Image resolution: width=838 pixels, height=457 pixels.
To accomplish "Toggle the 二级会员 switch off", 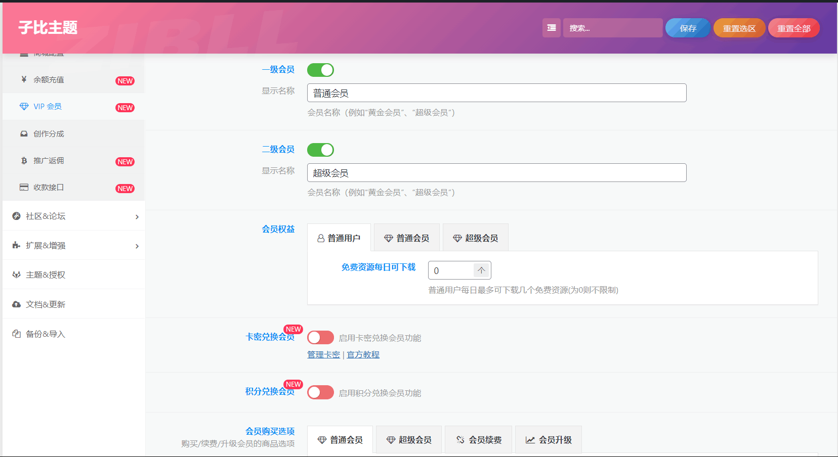I will pyautogui.click(x=320, y=150).
